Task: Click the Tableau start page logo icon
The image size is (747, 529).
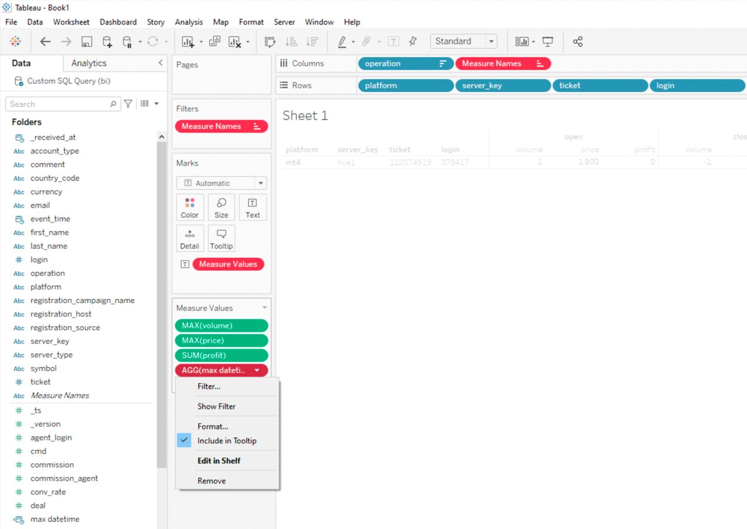Action: tap(16, 41)
